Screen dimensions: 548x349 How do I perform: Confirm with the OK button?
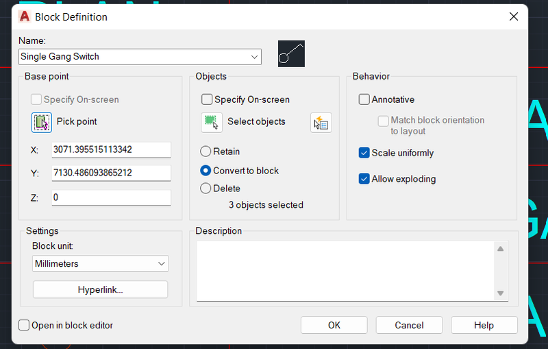coord(334,325)
